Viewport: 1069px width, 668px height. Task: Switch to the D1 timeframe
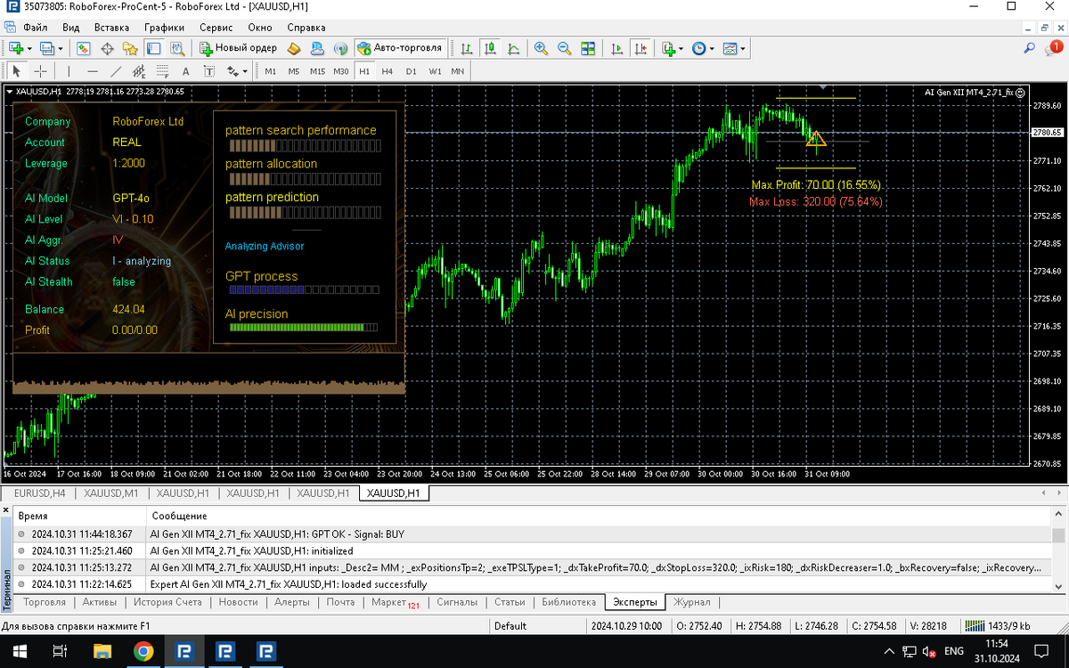[411, 71]
